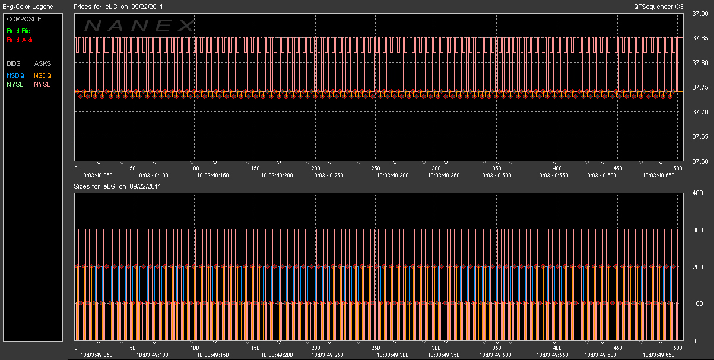Click tick 450 under the Prices chart
The image size is (714, 360).
617,168
